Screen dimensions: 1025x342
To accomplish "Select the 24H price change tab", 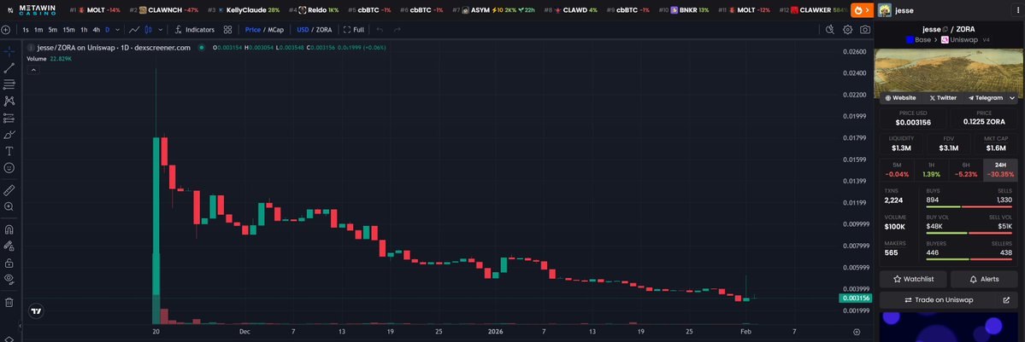I will (x=1001, y=170).
